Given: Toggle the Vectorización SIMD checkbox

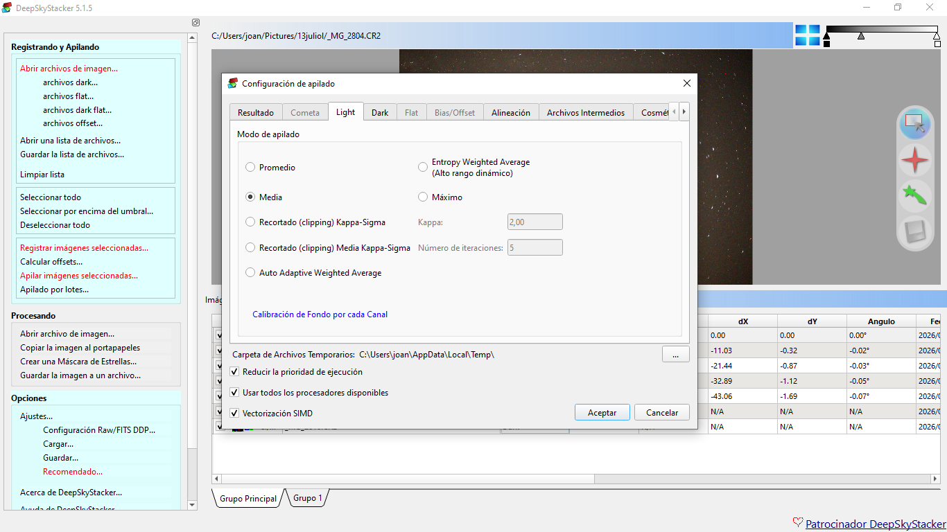Looking at the screenshot, I should (x=234, y=414).
